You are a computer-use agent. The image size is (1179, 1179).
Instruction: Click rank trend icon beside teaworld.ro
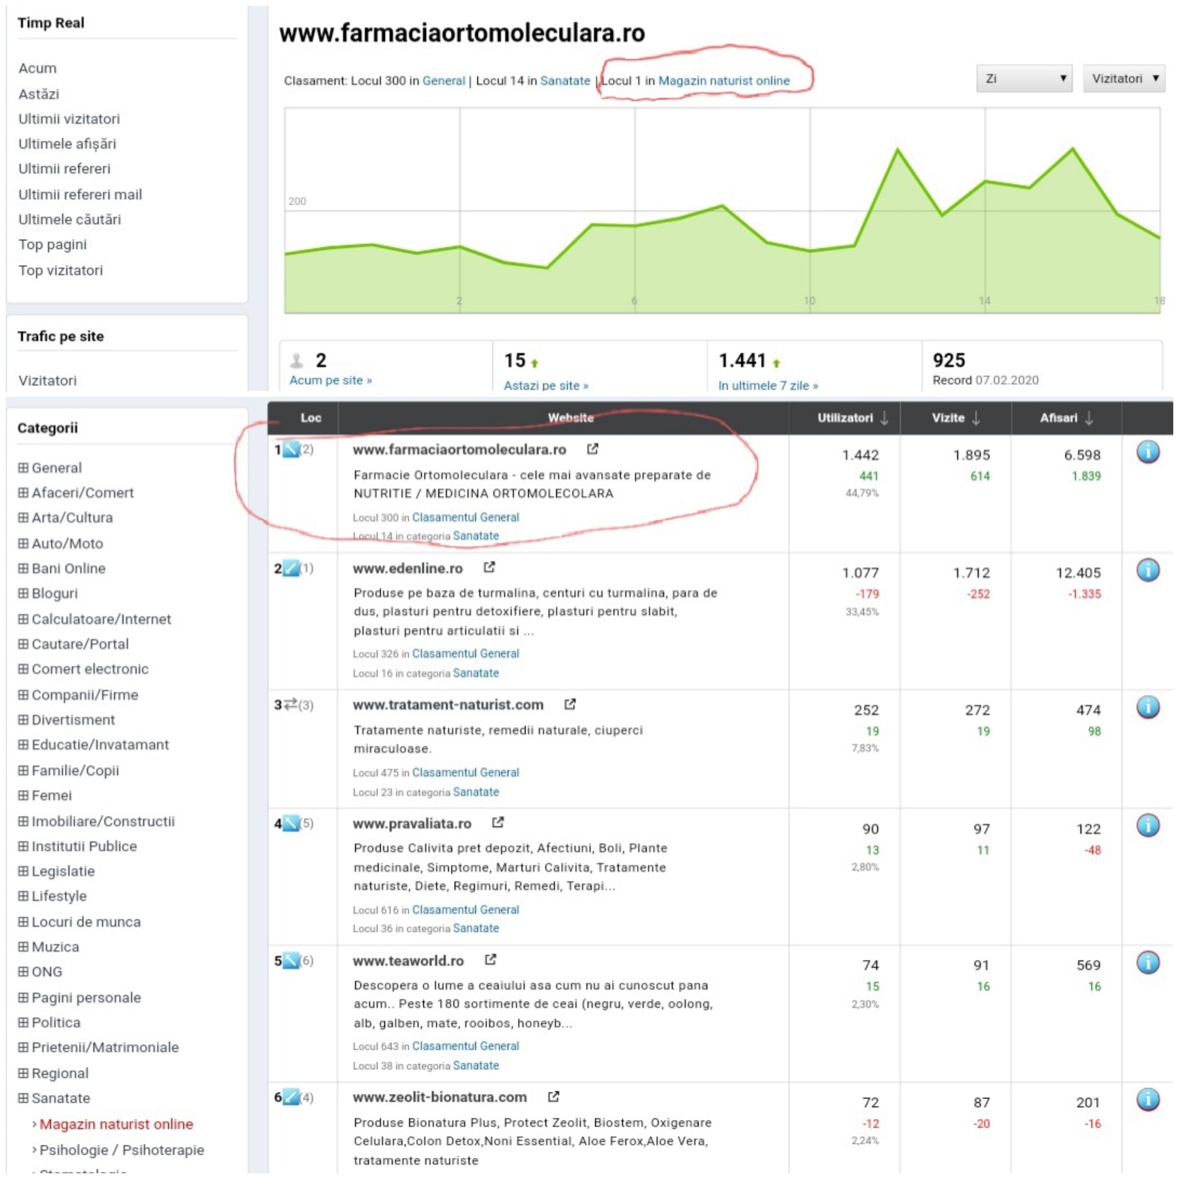[291, 961]
